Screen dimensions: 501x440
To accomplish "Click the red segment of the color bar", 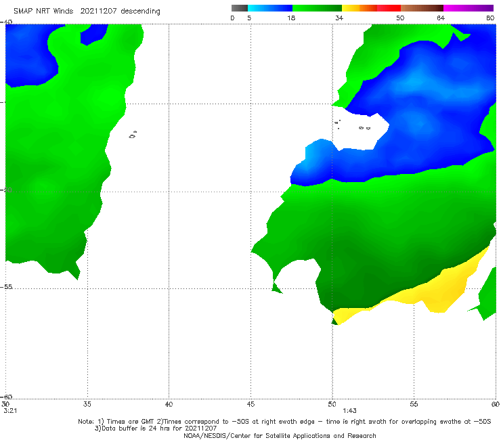I will click(x=389, y=8).
